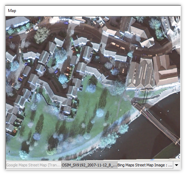Click the orange car in the courtyard left of the warehouse
This screenshot has width=186, height=175.
[123, 71]
